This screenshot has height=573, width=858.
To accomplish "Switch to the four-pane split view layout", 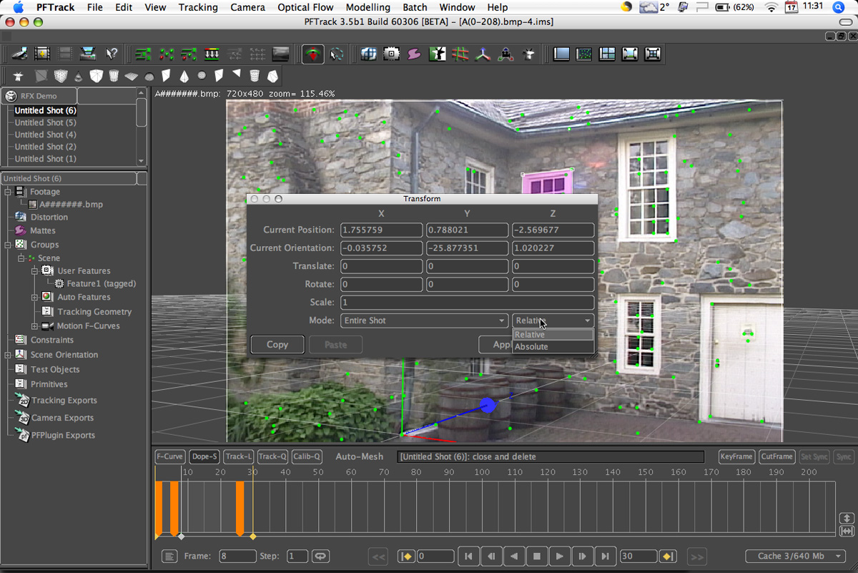I will coord(607,54).
